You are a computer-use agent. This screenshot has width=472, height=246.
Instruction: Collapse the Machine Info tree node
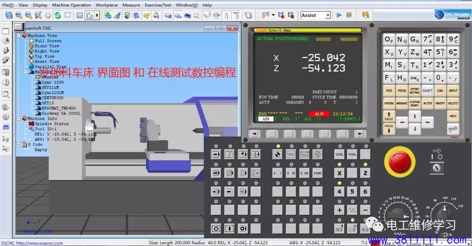click(19, 119)
